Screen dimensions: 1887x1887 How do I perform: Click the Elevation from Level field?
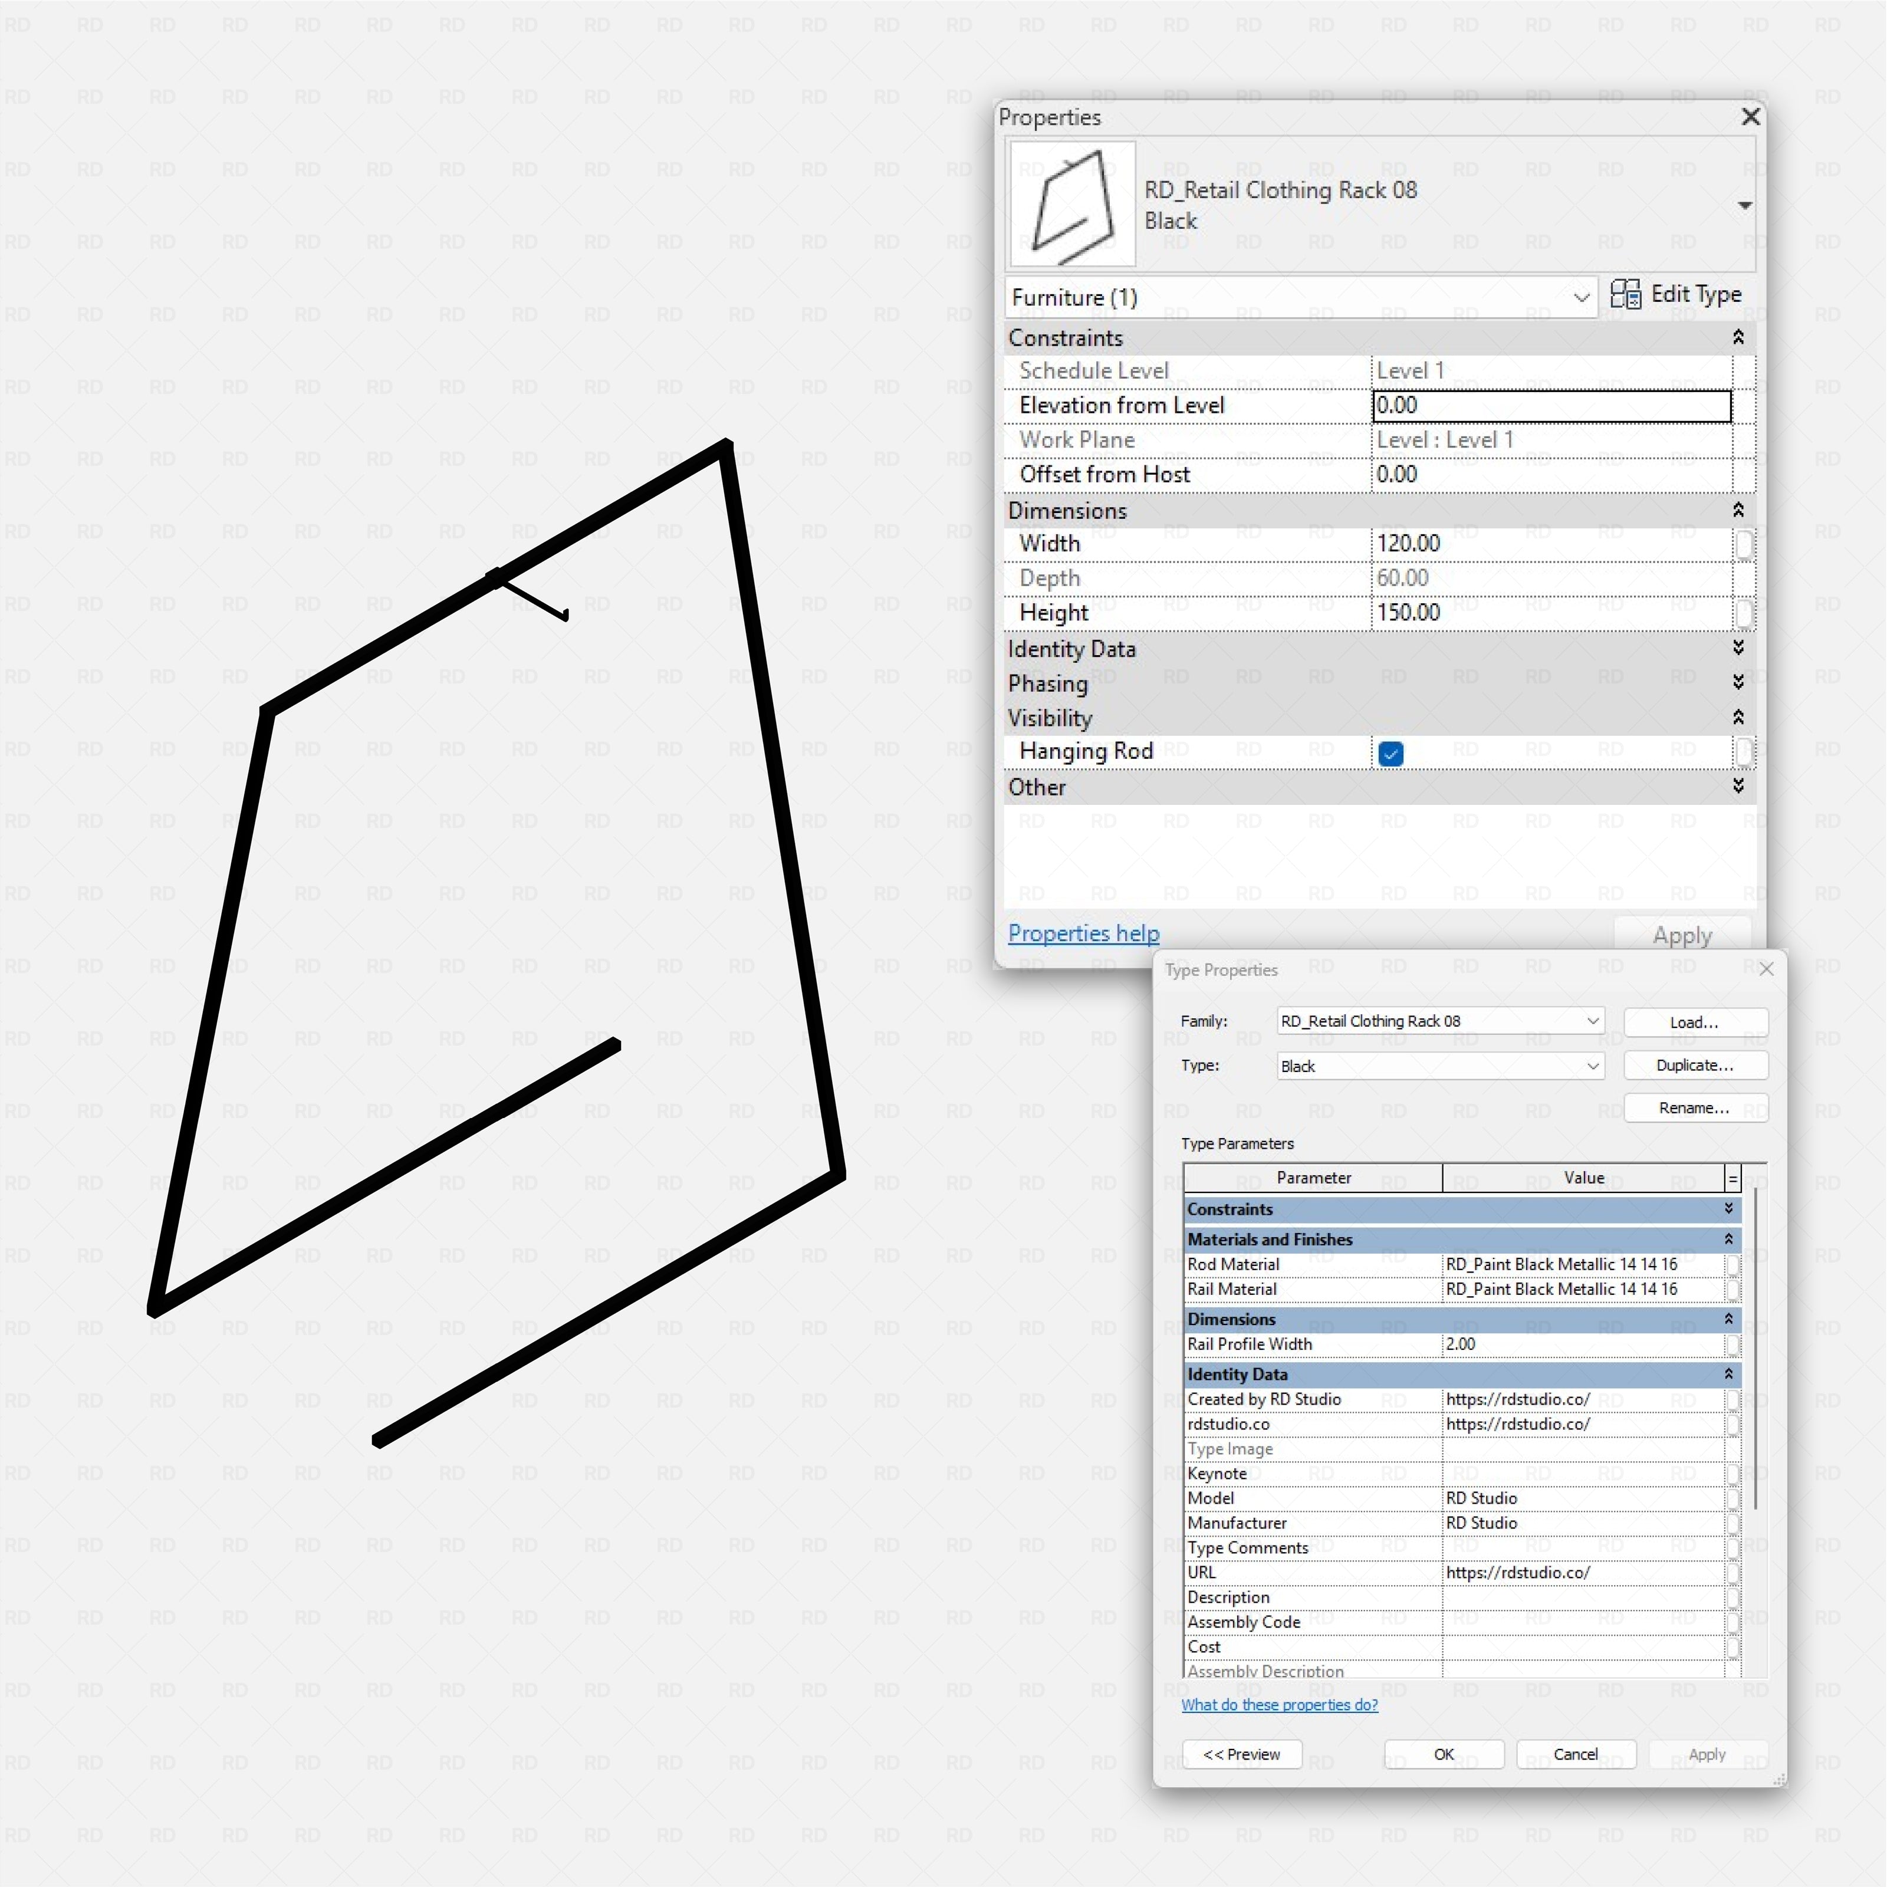click(1551, 405)
